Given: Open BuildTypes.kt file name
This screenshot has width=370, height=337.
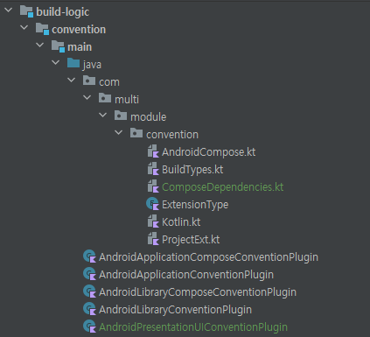Looking at the screenshot, I should click(192, 170).
